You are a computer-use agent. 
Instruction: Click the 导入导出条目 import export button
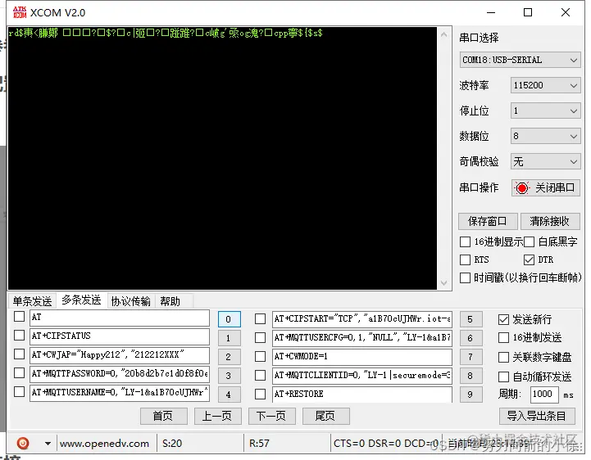[x=537, y=416]
